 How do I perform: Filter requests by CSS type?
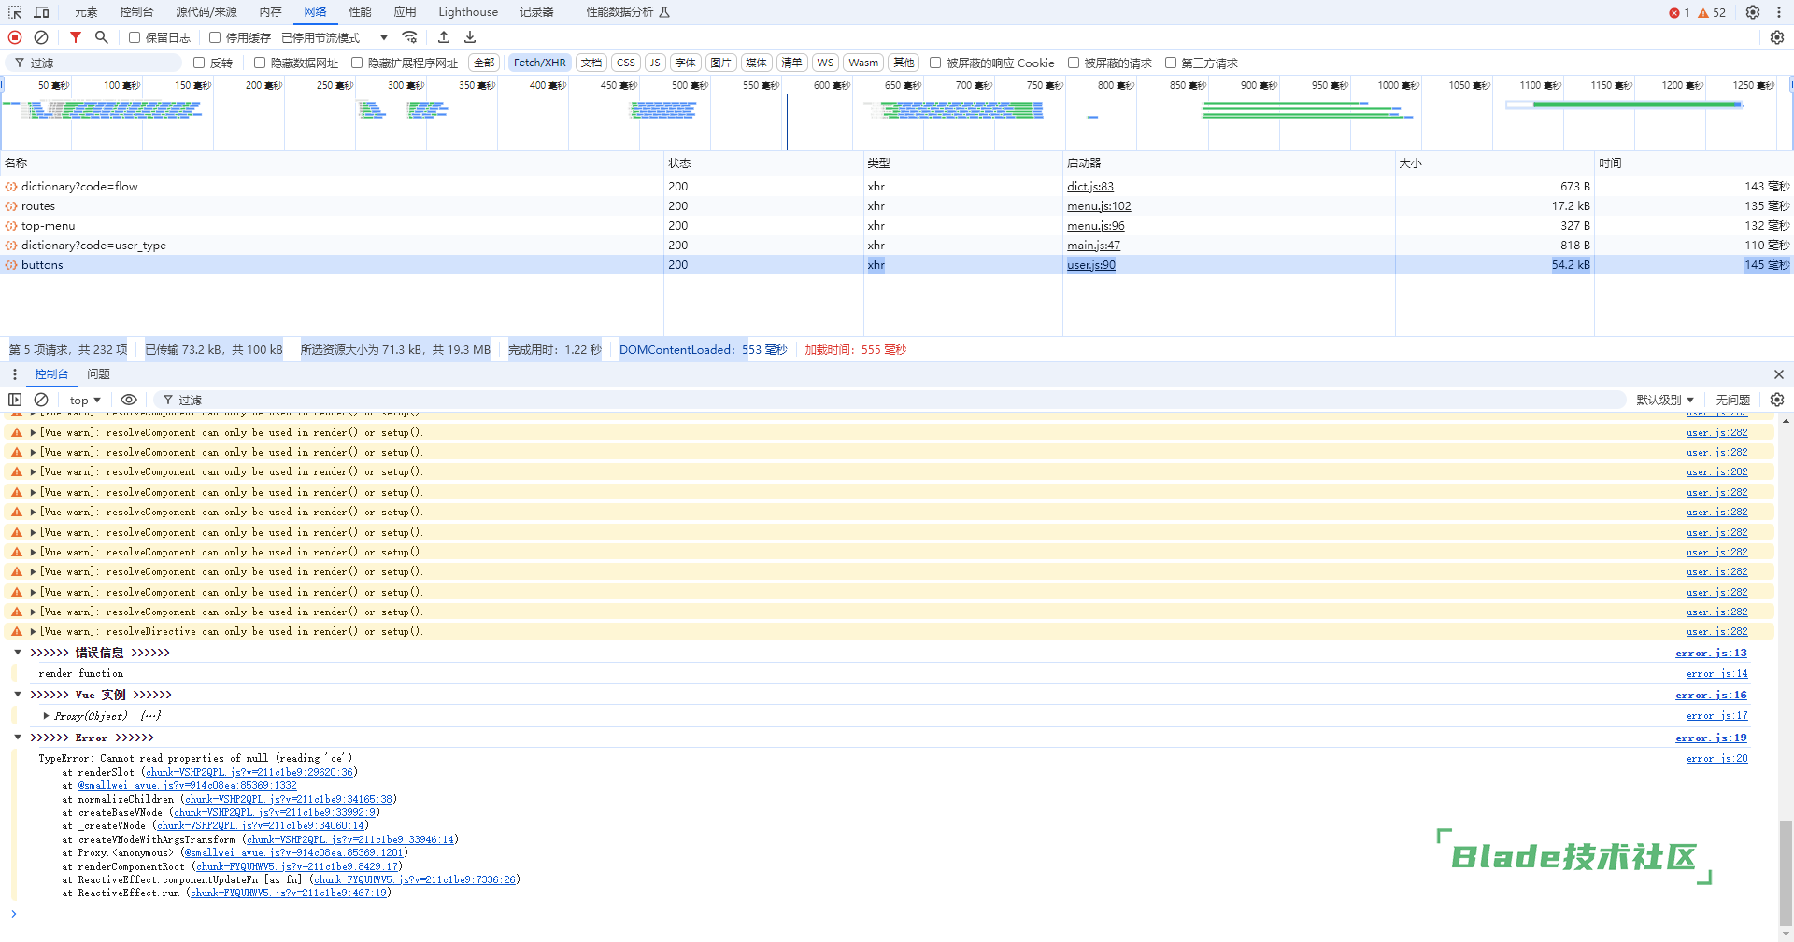[626, 63]
